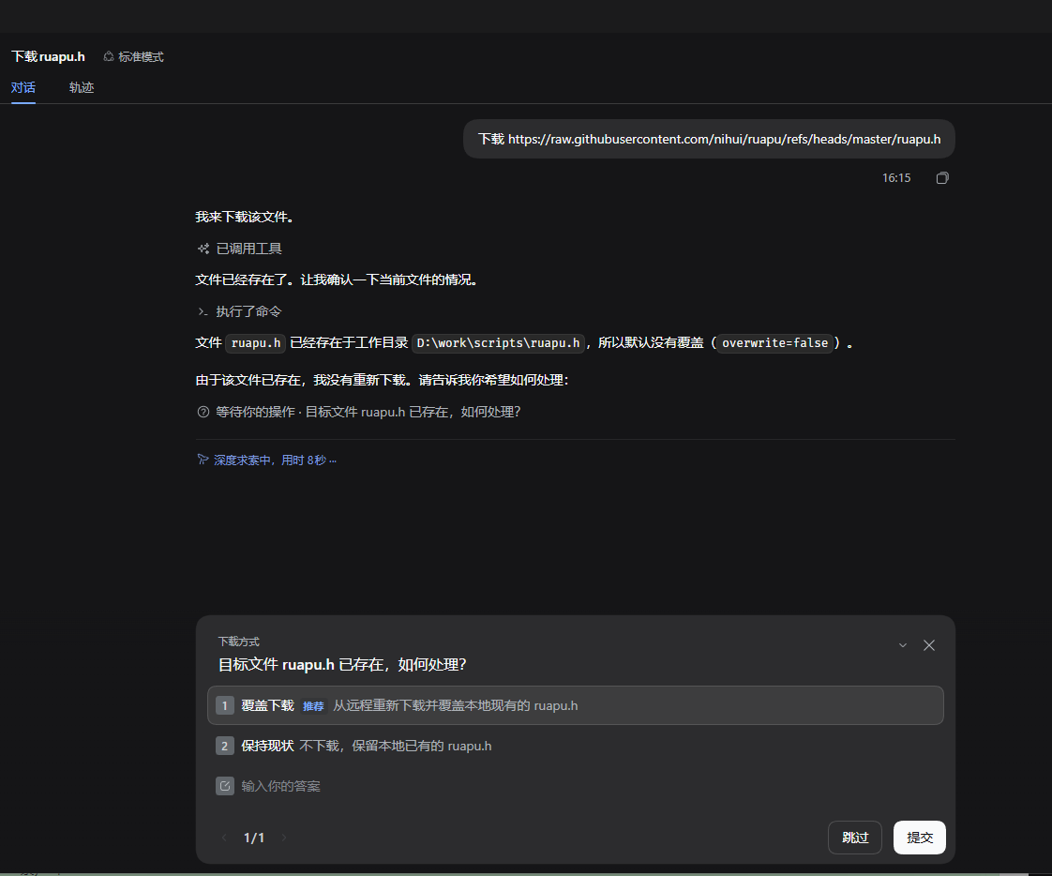Click the 提交 button
Viewport: 1052px width, 876px height.
point(919,838)
